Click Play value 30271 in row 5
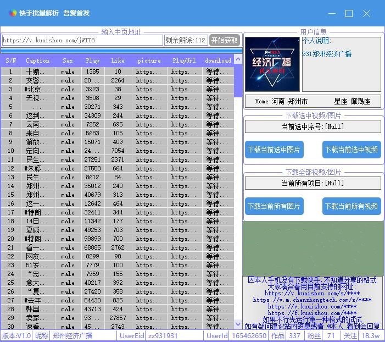 [93, 107]
